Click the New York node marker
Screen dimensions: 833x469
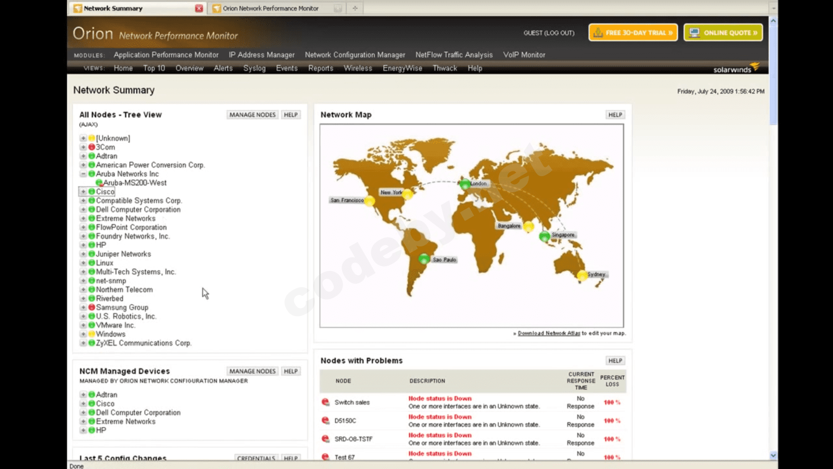(x=408, y=194)
